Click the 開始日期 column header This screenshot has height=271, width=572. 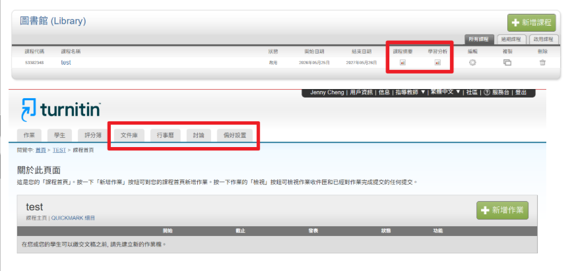click(x=315, y=51)
